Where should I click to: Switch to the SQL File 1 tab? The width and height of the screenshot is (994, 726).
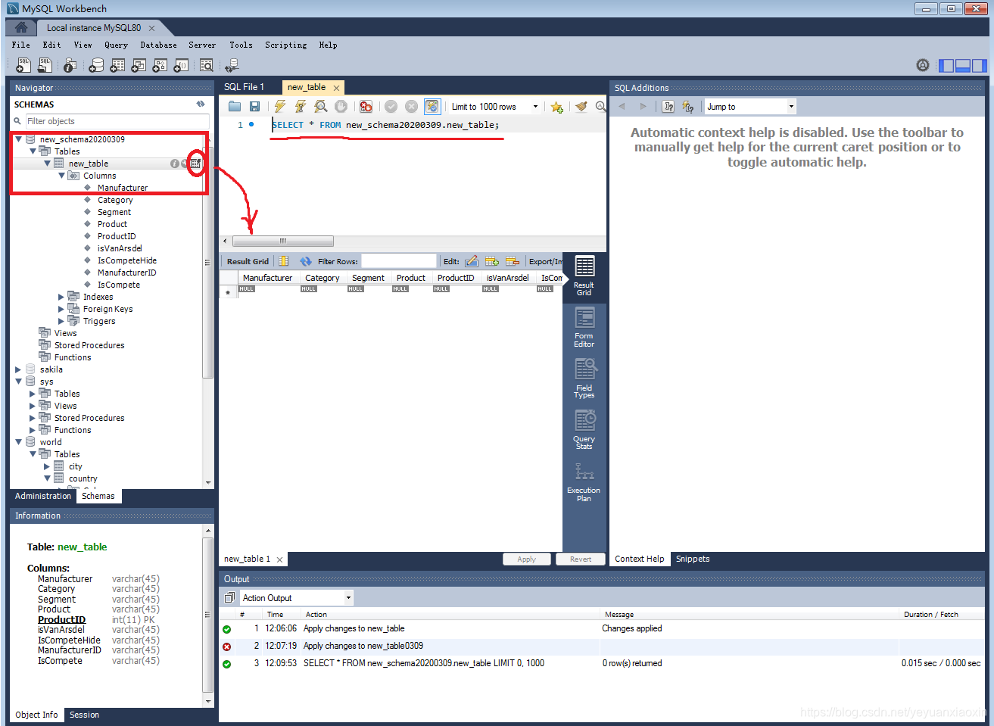[x=244, y=87]
